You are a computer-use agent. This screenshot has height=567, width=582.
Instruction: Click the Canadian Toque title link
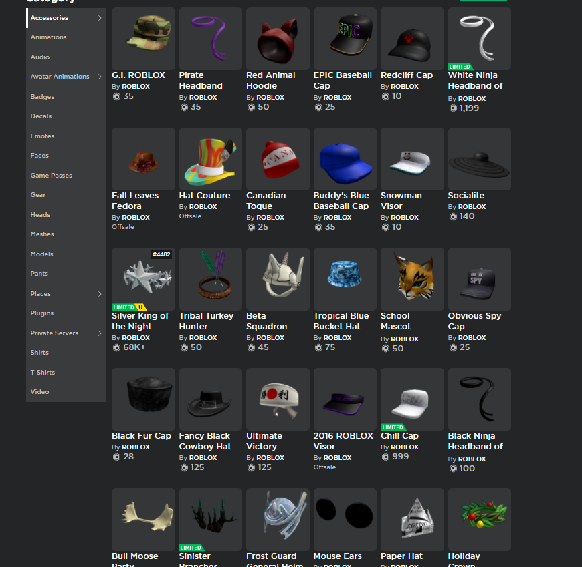click(266, 201)
